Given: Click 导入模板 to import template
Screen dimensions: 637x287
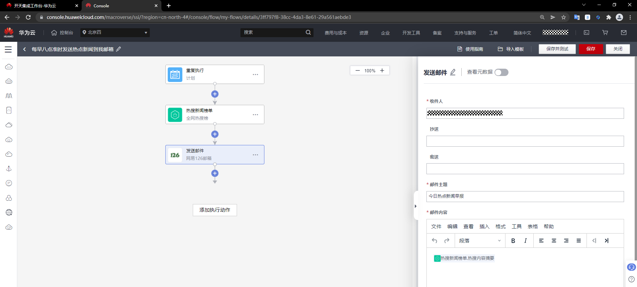Looking at the screenshot, I should pyautogui.click(x=511, y=49).
